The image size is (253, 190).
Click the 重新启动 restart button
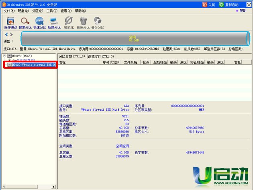point(229,5)
